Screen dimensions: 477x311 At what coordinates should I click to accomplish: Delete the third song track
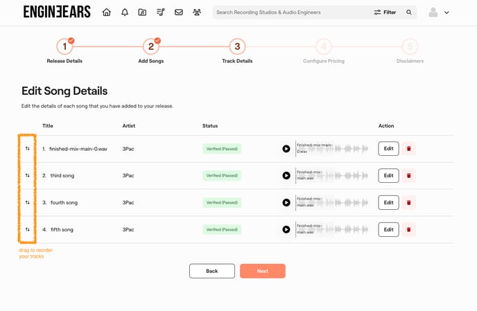[408, 176]
